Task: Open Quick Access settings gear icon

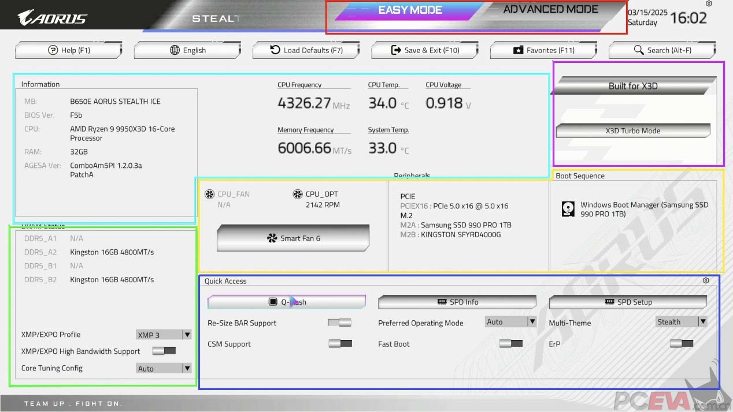Action: coord(706,281)
